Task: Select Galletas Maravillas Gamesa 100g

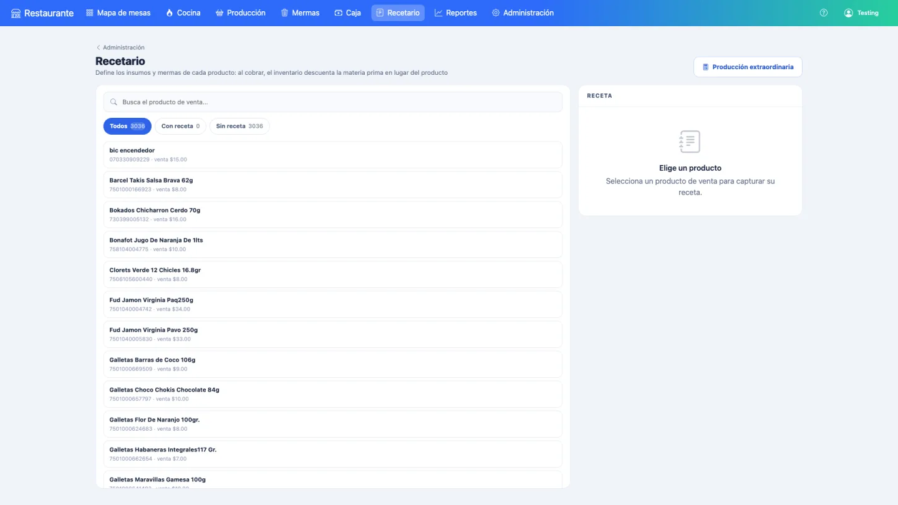Action: pos(333,479)
